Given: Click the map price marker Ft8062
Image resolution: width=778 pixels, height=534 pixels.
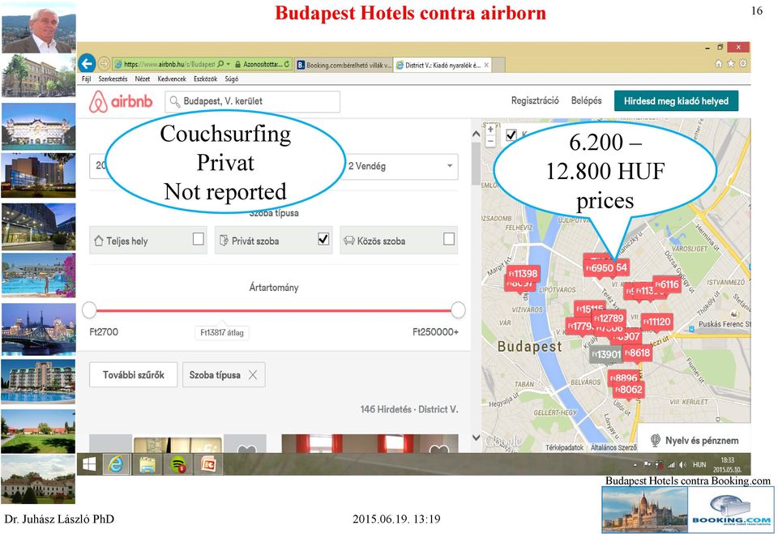Looking at the screenshot, I should (x=629, y=390).
